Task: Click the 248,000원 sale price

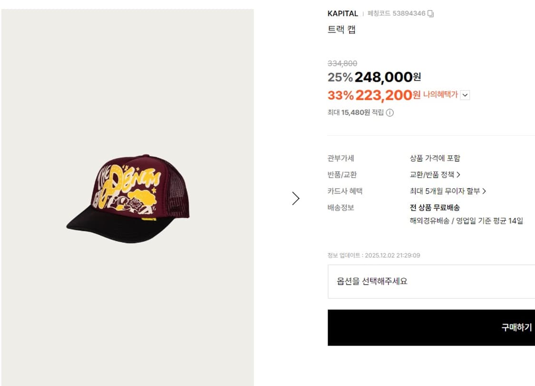Action: tap(388, 77)
